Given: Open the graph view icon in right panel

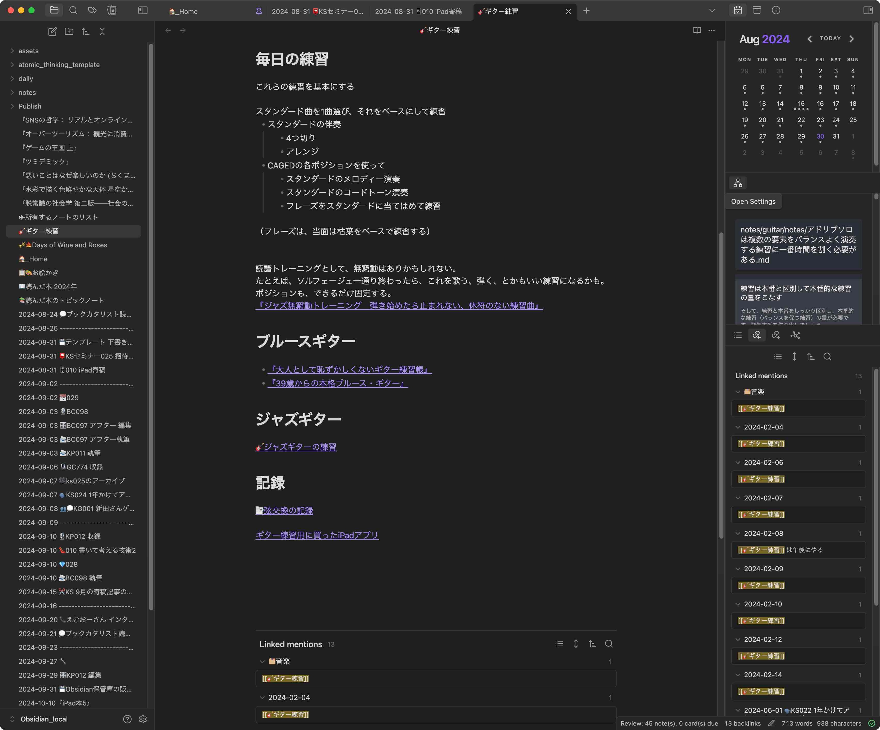Looking at the screenshot, I should [x=795, y=335].
